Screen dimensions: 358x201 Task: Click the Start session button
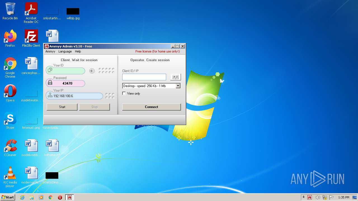pyautogui.click(x=62, y=107)
